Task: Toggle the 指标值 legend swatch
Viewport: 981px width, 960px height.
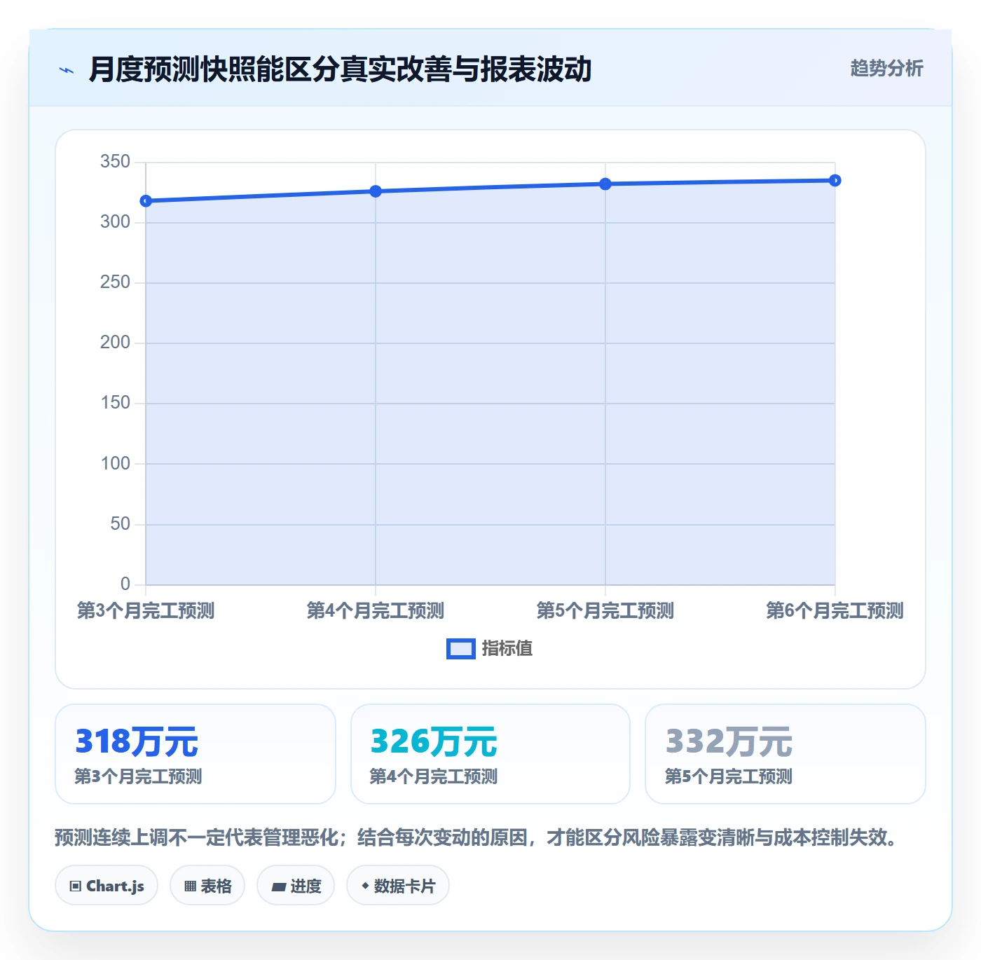Action: click(460, 649)
